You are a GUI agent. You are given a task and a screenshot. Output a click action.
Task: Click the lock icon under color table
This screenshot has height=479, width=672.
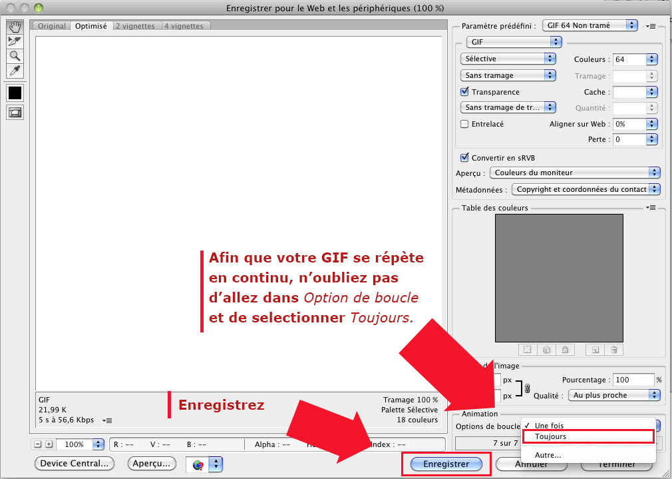pyautogui.click(x=564, y=349)
